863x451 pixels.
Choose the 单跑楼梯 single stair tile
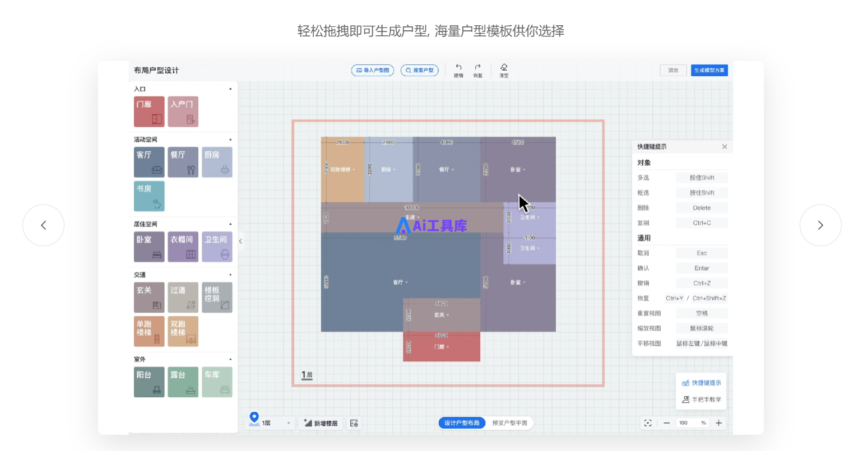click(149, 331)
